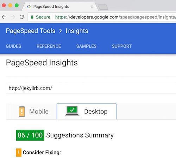
Task: Select the Desktop results tab
Action: 87,112
